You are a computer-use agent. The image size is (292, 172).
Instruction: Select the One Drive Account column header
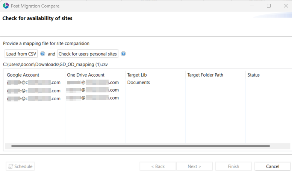click(86, 75)
